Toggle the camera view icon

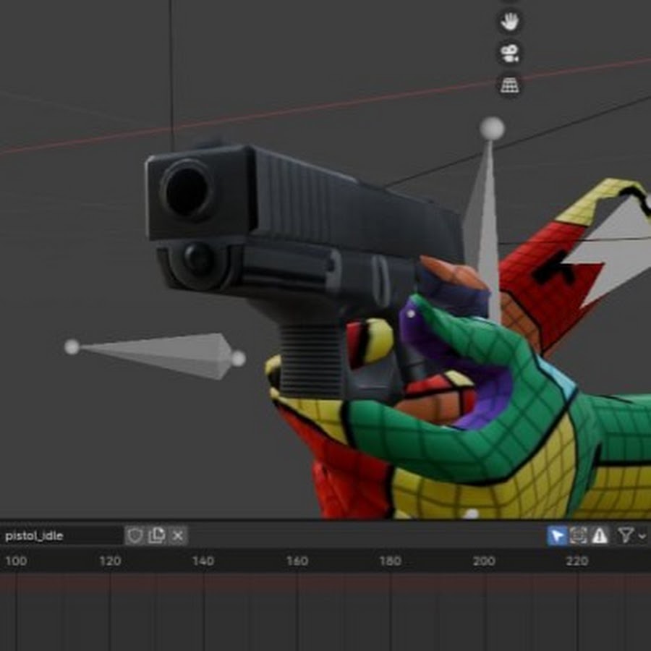click(x=510, y=54)
